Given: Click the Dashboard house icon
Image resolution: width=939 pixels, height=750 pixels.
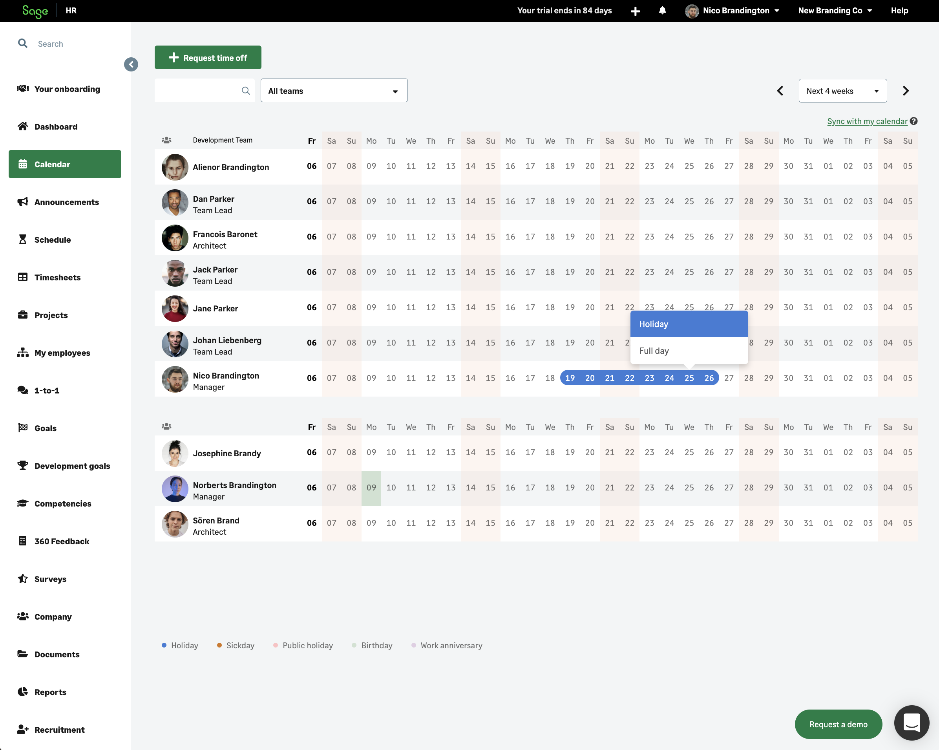Looking at the screenshot, I should pyautogui.click(x=23, y=126).
